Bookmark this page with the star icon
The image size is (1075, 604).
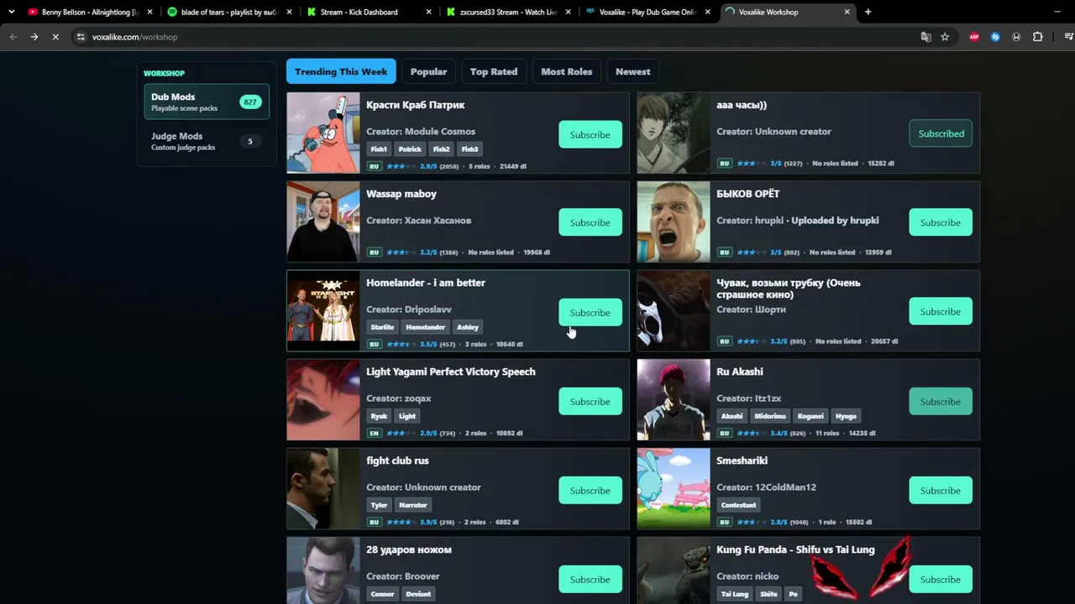(945, 37)
